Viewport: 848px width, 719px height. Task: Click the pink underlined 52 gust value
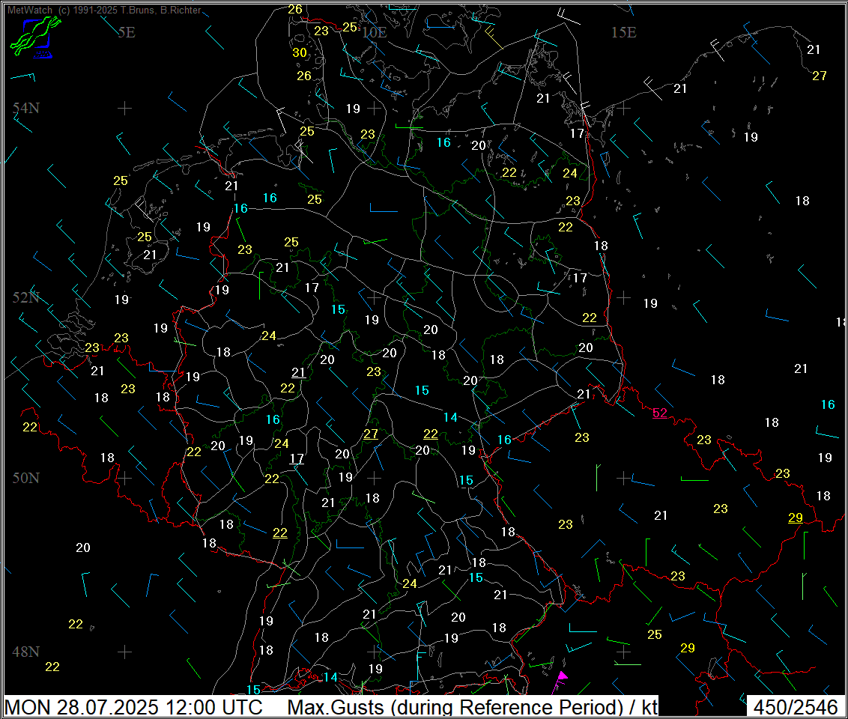660,413
